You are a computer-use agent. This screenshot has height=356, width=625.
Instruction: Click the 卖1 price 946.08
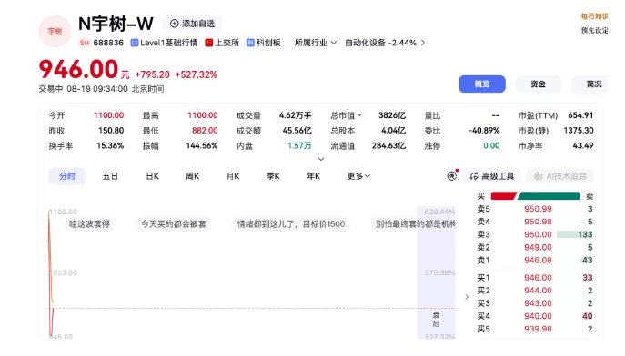538,260
